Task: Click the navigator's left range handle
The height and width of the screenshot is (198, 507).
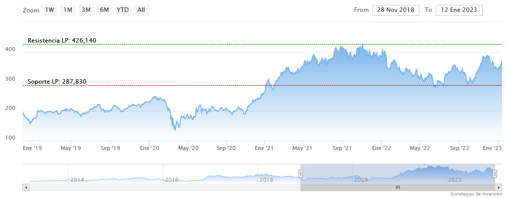Action: click(301, 173)
